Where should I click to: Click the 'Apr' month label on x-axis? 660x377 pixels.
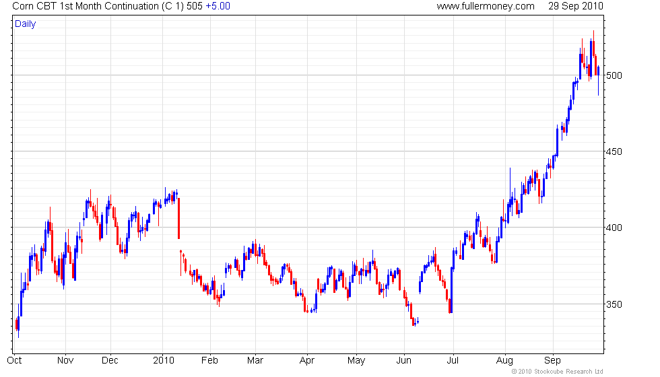click(307, 361)
